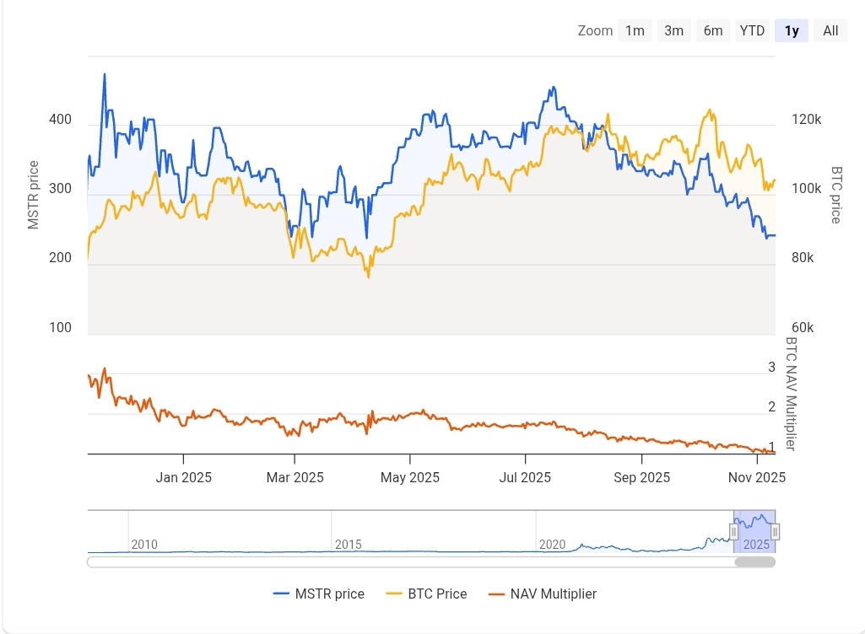Select the 1m zoom range
865x634 pixels.
pos(635,30)
